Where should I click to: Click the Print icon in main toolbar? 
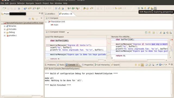(x=19, y=8)
